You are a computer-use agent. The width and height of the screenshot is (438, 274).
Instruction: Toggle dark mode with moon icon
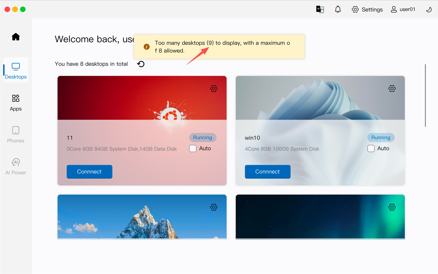(x=429, y=10)
